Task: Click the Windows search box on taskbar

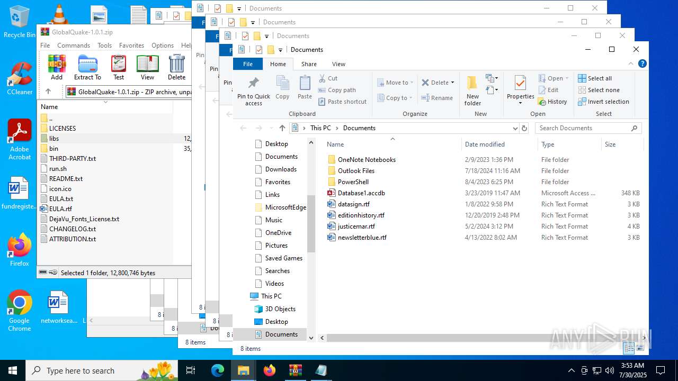Action: pos(102,370)
